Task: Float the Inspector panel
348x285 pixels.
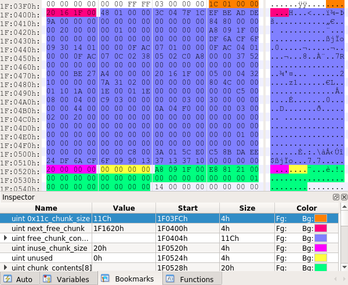Action: 336,197
